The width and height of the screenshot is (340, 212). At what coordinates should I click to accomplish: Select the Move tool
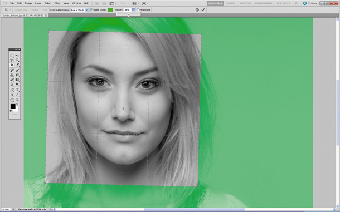pos(17,56)
